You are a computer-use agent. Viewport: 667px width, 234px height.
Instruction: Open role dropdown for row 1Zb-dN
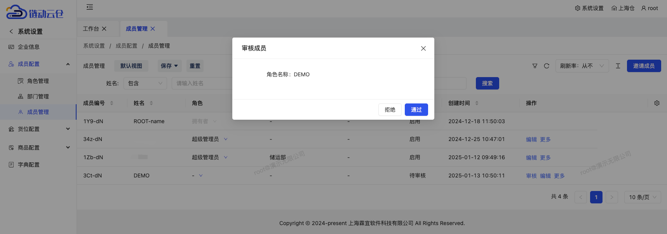[226, 157]
